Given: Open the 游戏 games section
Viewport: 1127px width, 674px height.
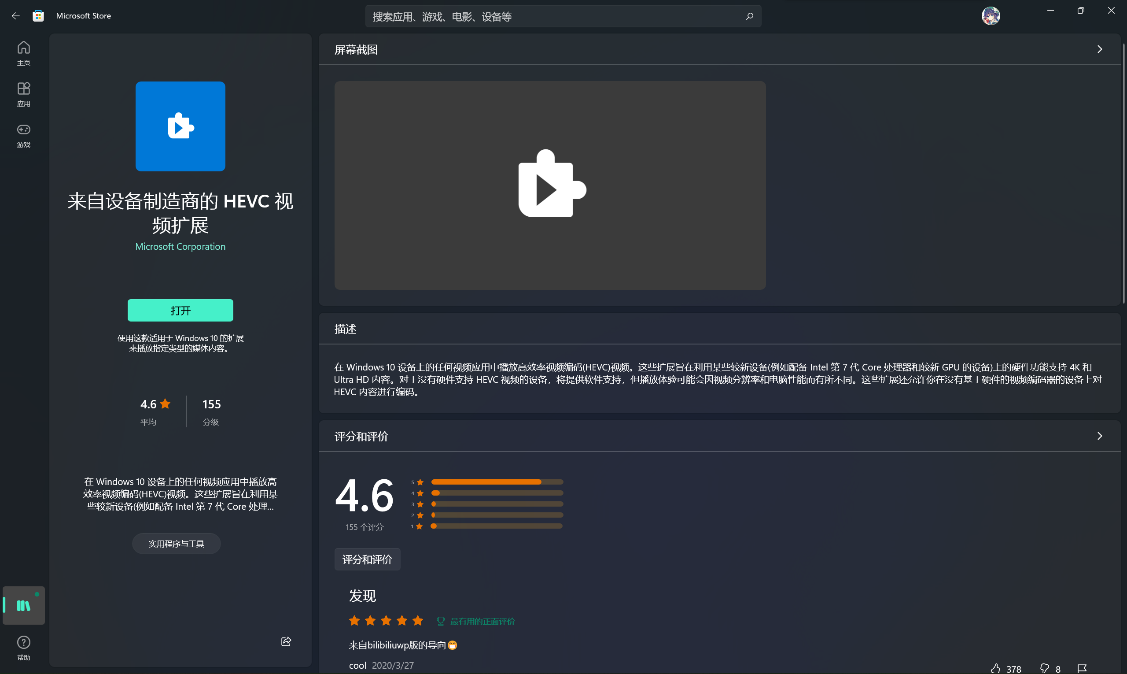Looking at the screenshot, I should (24, 135).
